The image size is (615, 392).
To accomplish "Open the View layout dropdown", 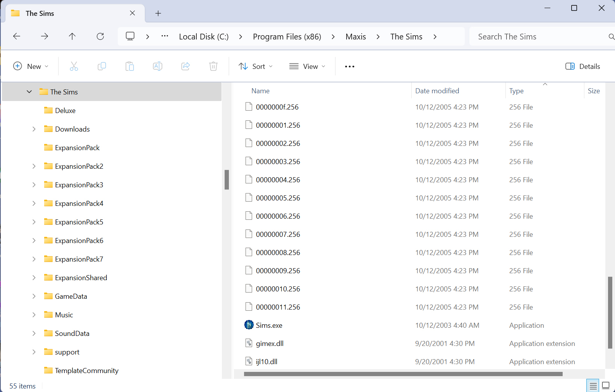I will [307, 66].
